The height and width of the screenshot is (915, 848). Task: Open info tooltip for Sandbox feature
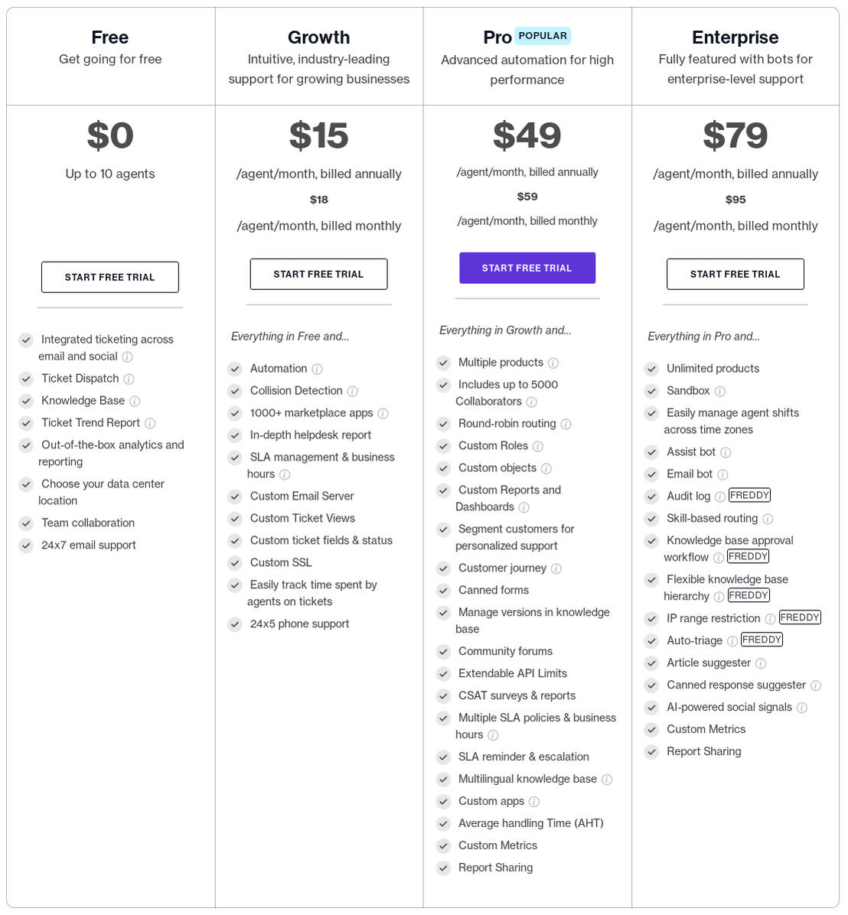point(719,391)
